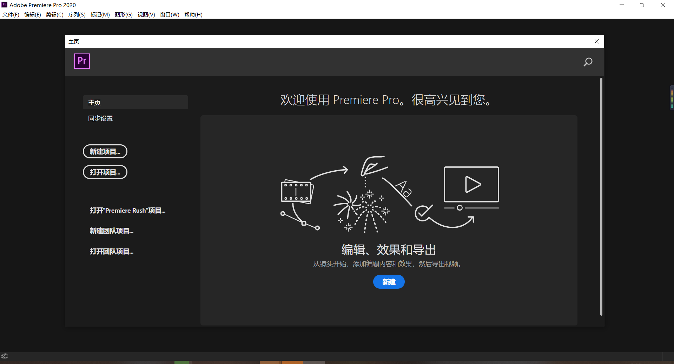
Task: Open the 图形(G) menu
Action: click(124, 15)
